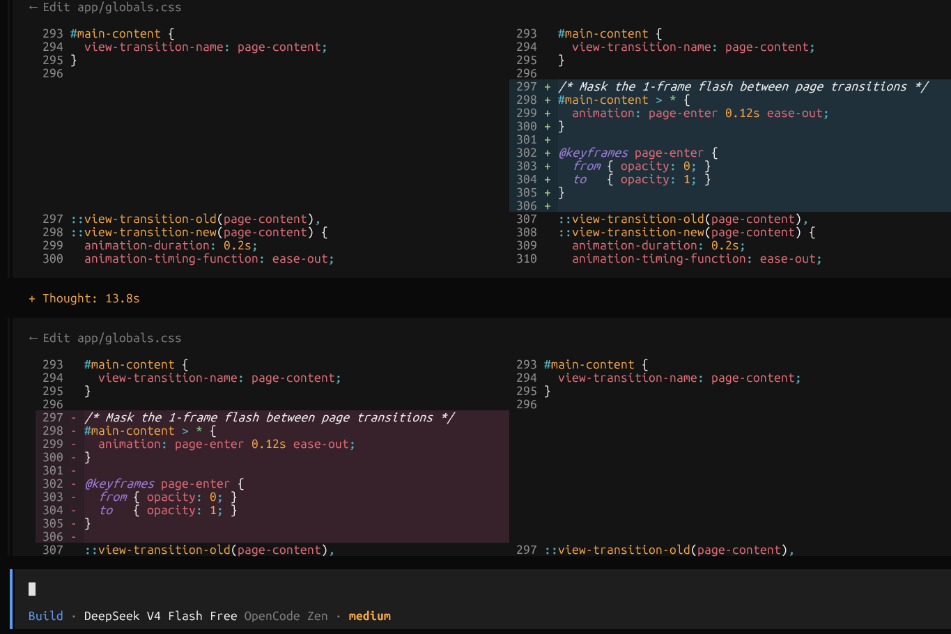The image size is (951, 634).
Task: Click removed line 302 "@keyframes page-enter {"
Action: [x=164, y=484]
